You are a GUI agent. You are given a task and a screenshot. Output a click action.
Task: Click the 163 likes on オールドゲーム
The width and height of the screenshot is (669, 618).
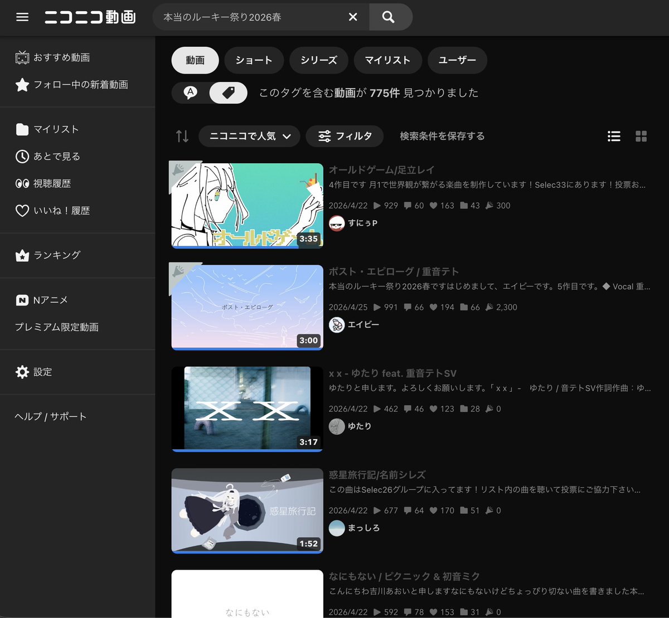[442, 206]
